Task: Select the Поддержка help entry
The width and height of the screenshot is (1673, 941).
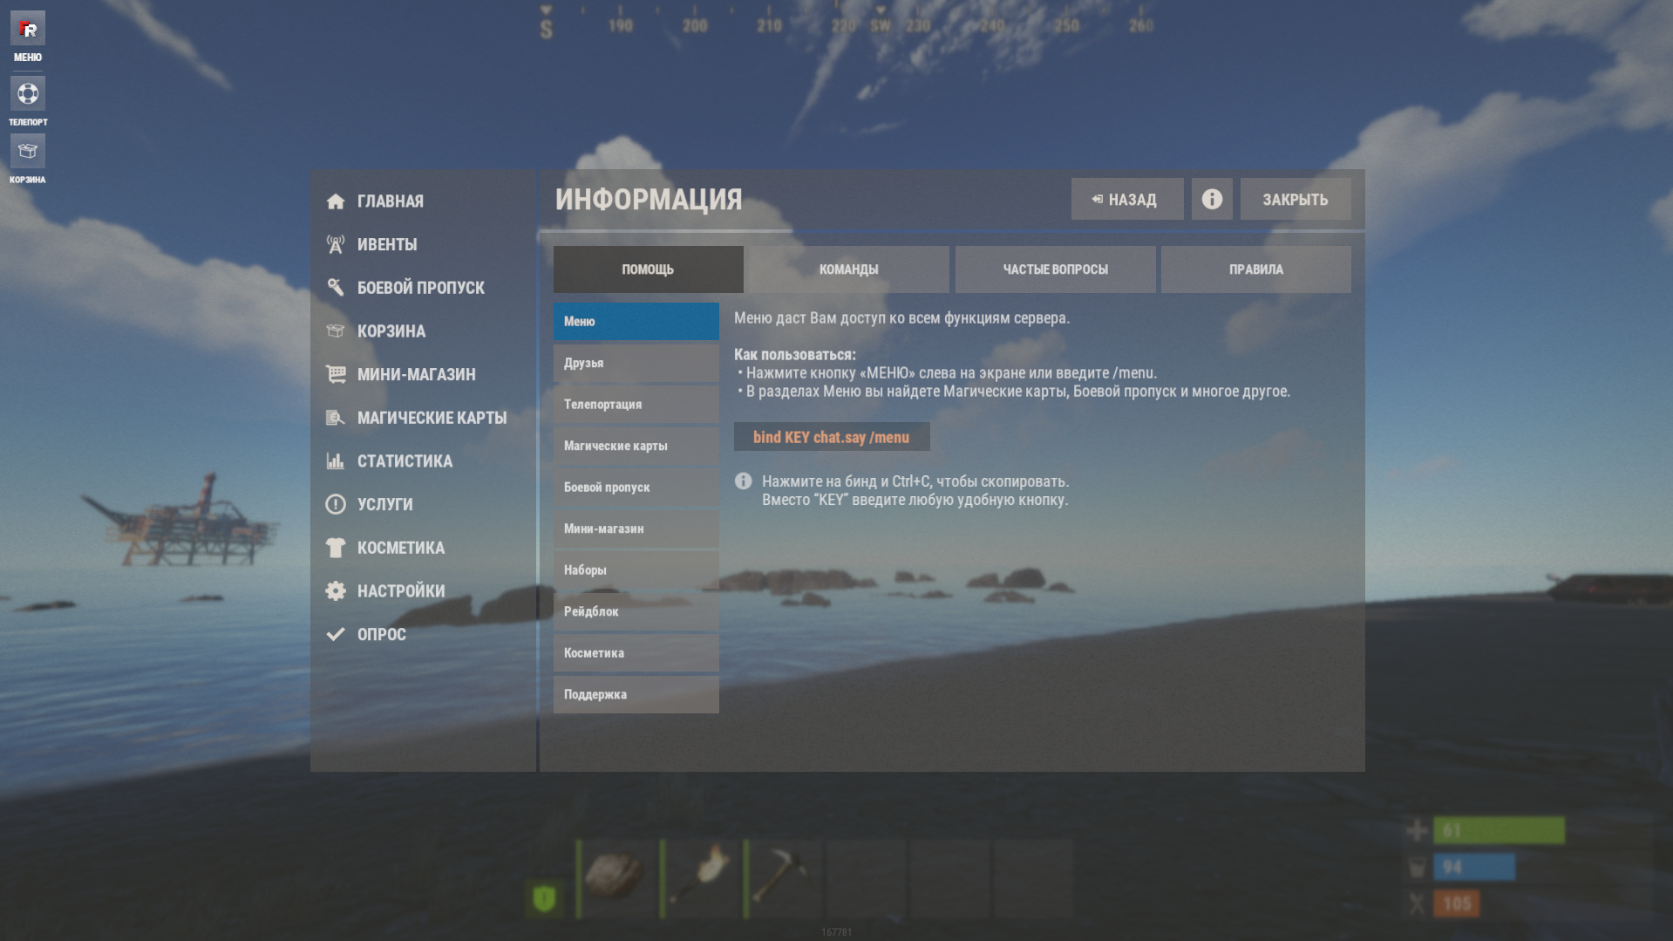Action: click(x=636, y=694)
